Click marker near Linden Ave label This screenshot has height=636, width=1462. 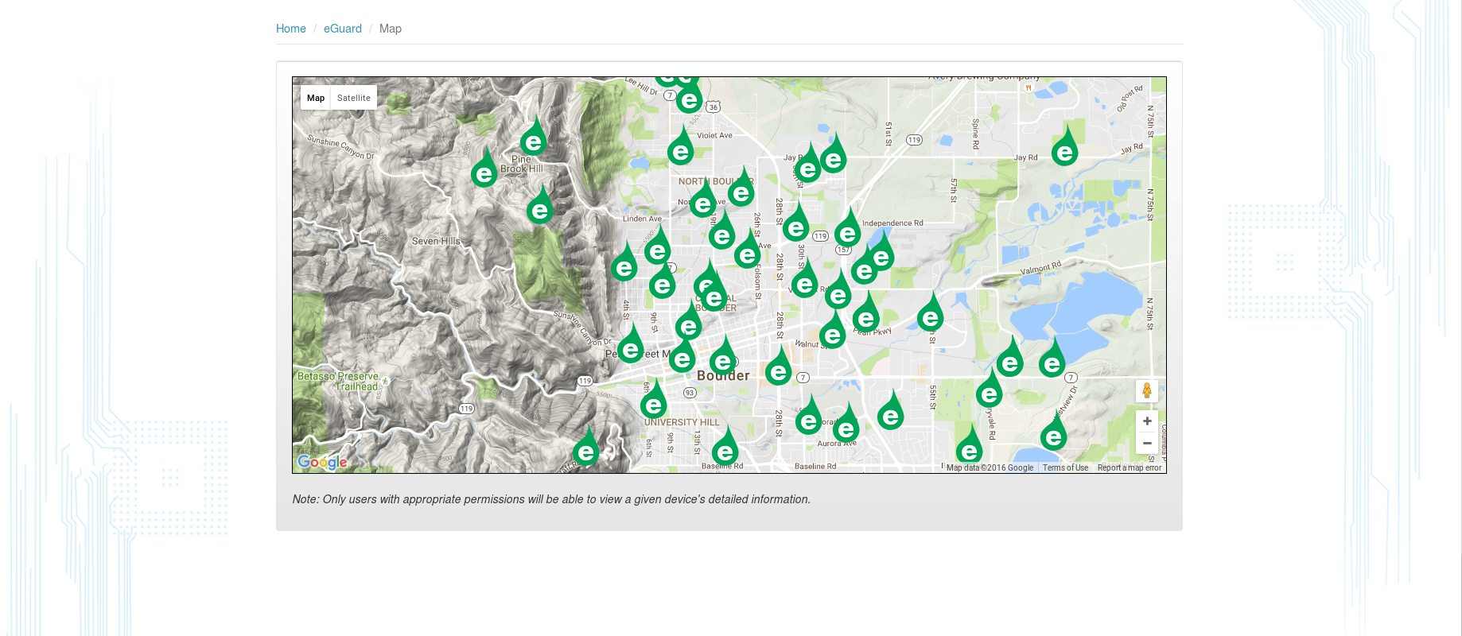click(658, 246)
